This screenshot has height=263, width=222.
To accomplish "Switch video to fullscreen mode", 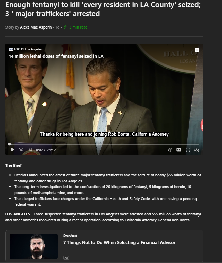I will [188, 150].
